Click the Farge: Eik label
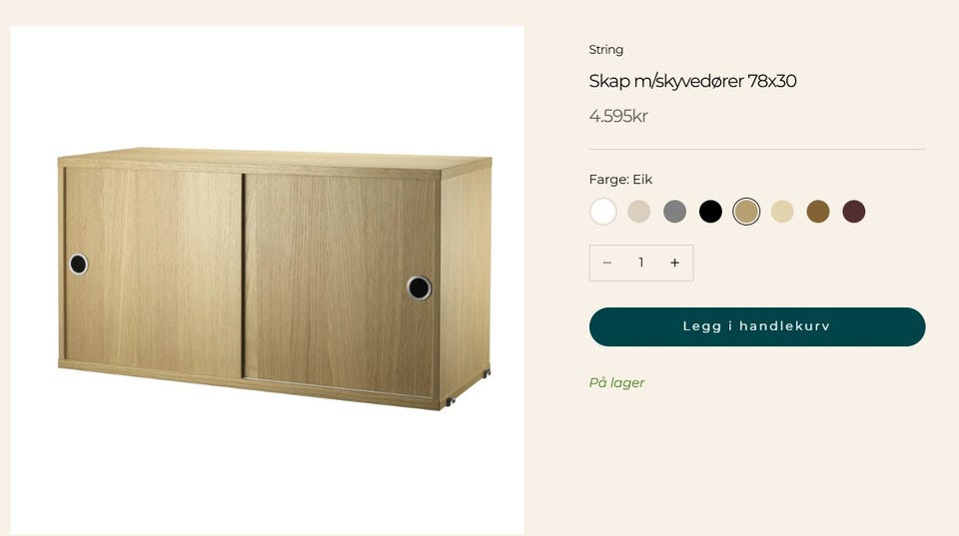959x536 pixels. (x=620, y=179)
